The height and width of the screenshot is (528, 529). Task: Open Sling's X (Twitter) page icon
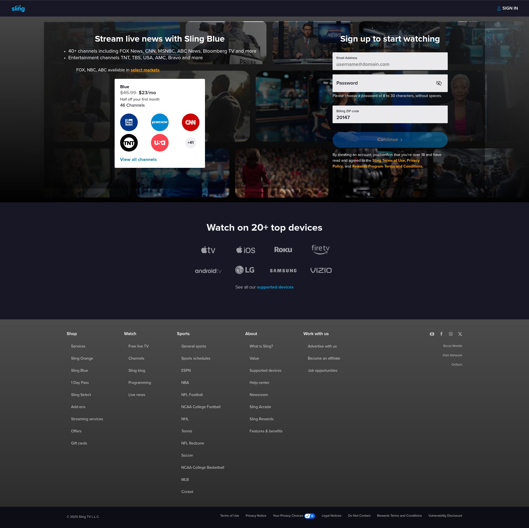(x=460, y=334)
